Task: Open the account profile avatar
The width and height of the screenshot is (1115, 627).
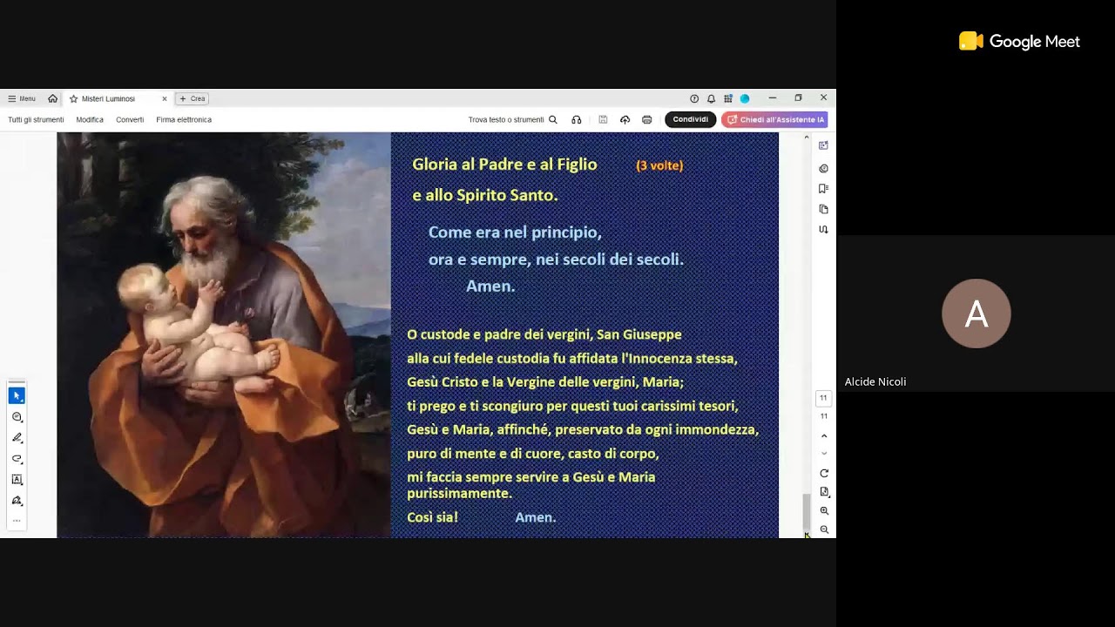Action: tap(745, 98)
